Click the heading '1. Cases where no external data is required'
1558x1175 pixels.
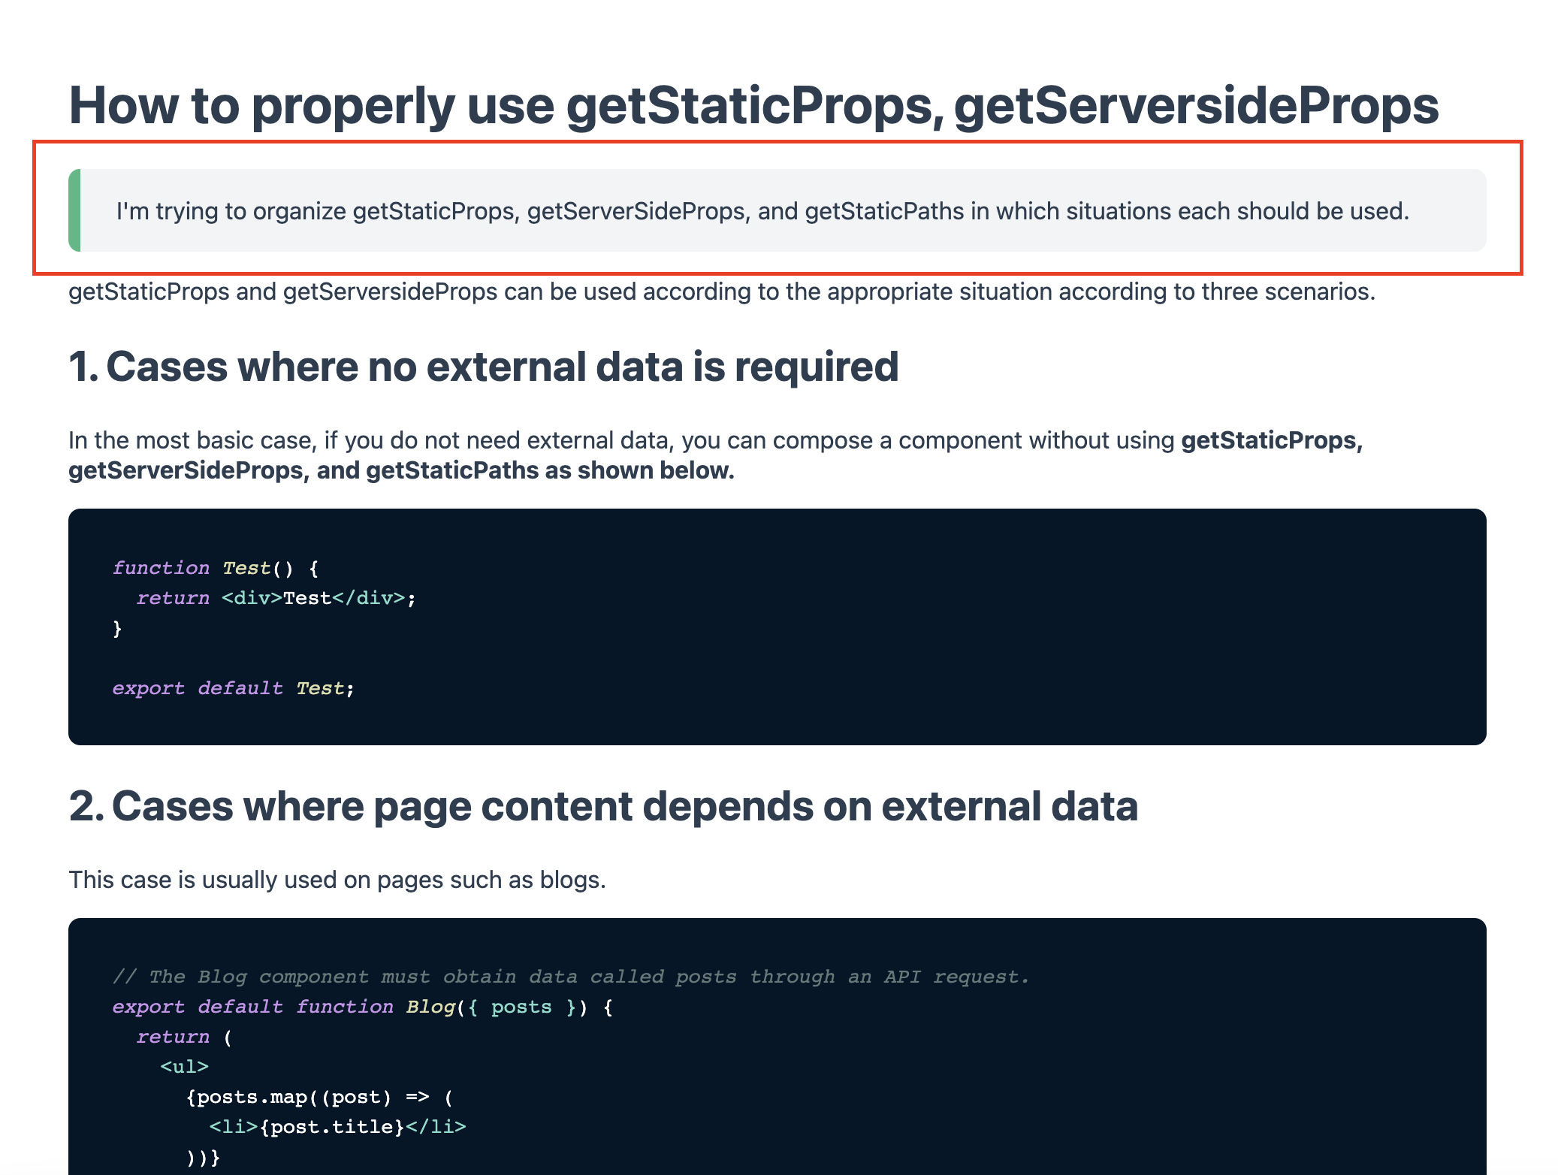tap(484, 367)
